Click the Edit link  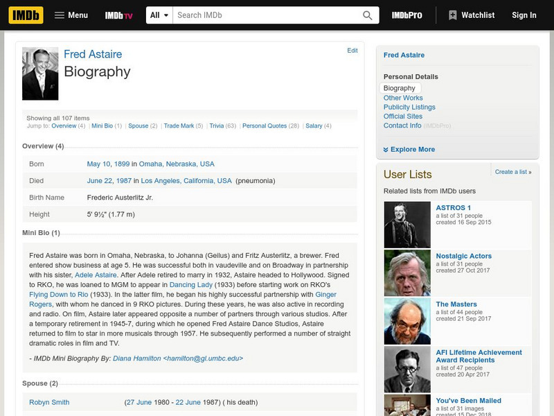[x=353, y=49]
